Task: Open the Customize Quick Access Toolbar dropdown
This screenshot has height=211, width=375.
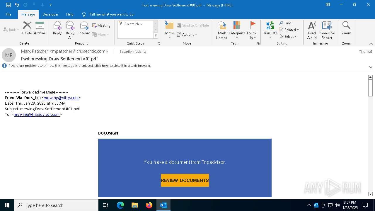Action: click(51, 5)
